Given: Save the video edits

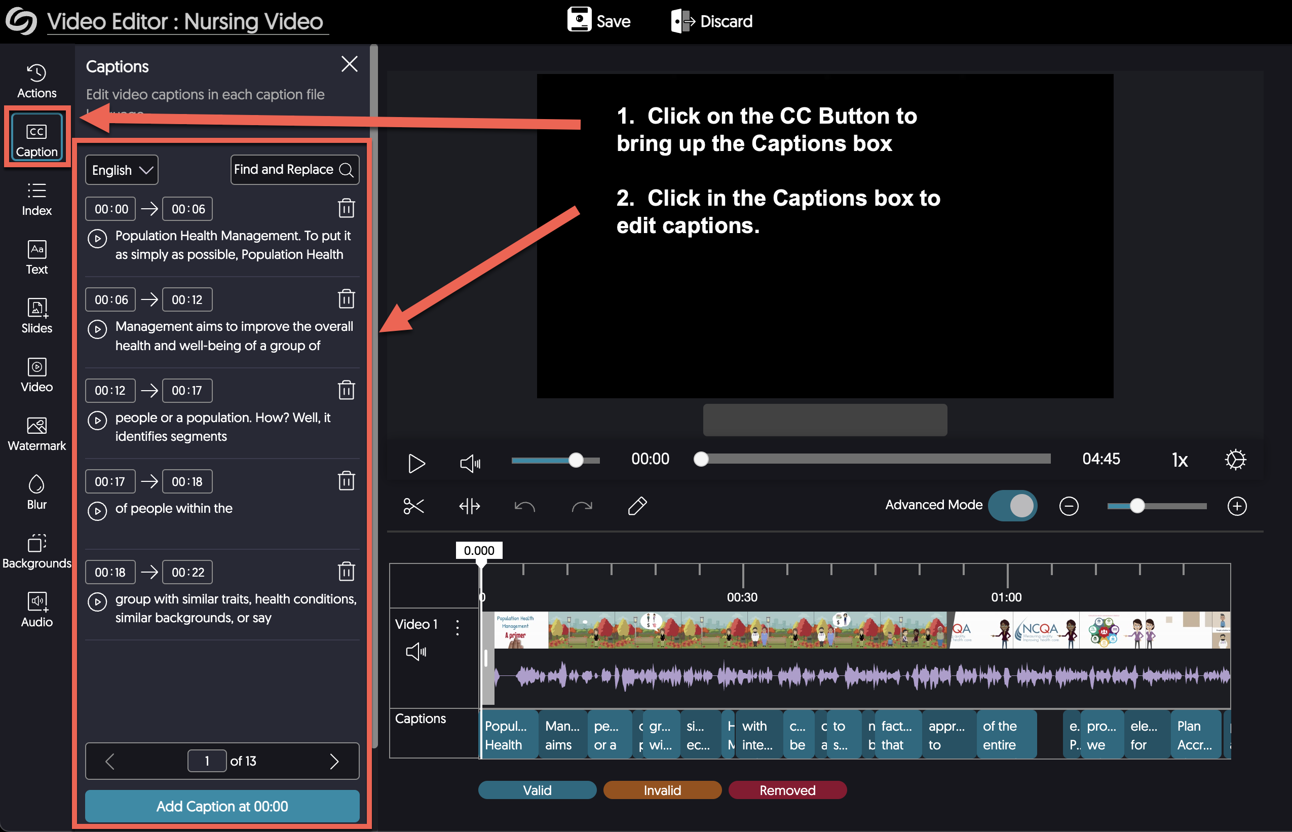Looking at the screenshot, I should [x=599, y=21].
